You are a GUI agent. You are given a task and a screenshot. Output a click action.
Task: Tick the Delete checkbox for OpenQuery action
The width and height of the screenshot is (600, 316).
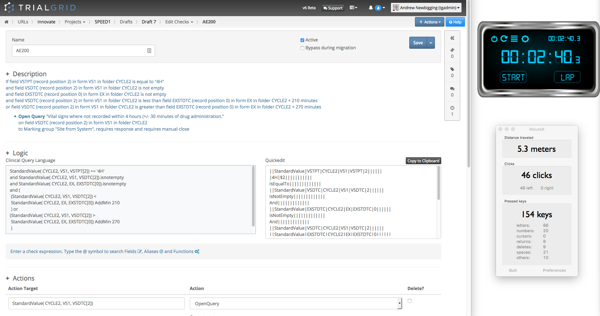click(410, 301)
